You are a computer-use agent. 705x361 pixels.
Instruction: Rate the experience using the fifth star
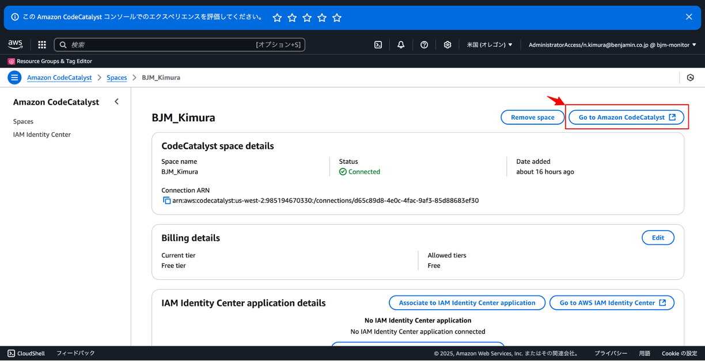336,17
